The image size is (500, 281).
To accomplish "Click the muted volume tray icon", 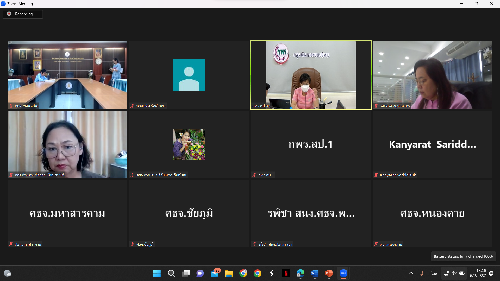I will pyautogui.click(x=454, y=273).
